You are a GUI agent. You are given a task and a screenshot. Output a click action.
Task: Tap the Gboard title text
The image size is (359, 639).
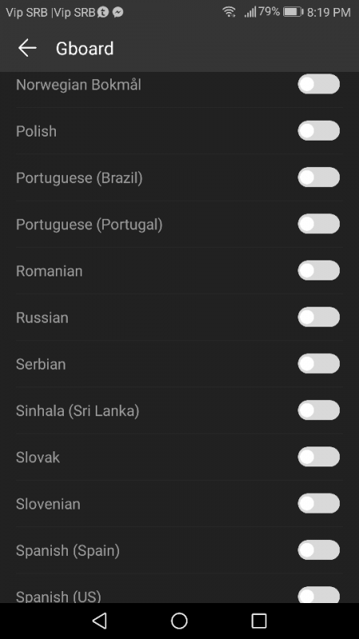(x=85, y=49)
